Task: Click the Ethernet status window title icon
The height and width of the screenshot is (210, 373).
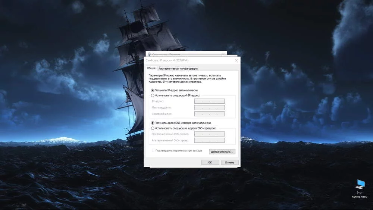Action: (150, 54)
